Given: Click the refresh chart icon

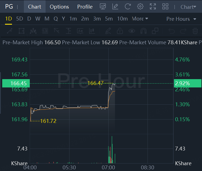Looking at the screenshot, I should [128, 6].
